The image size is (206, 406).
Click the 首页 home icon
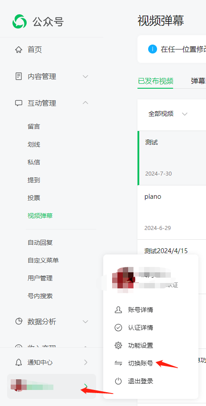tap(19, 49)
